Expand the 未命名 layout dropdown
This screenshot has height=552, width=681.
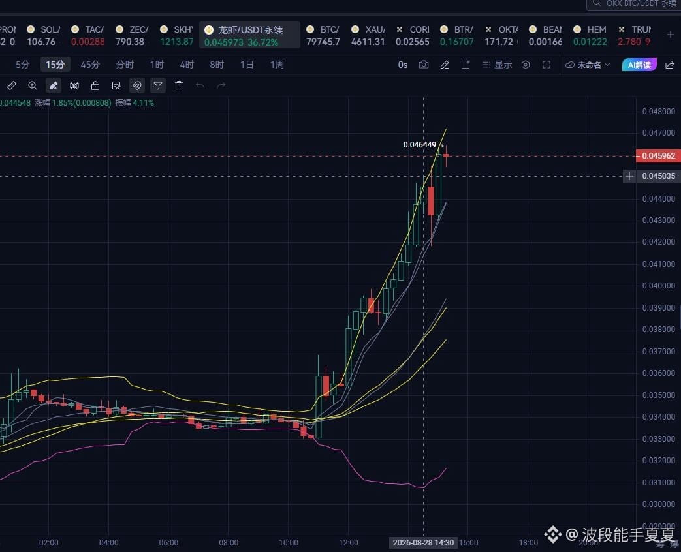(x=588, y=65)
